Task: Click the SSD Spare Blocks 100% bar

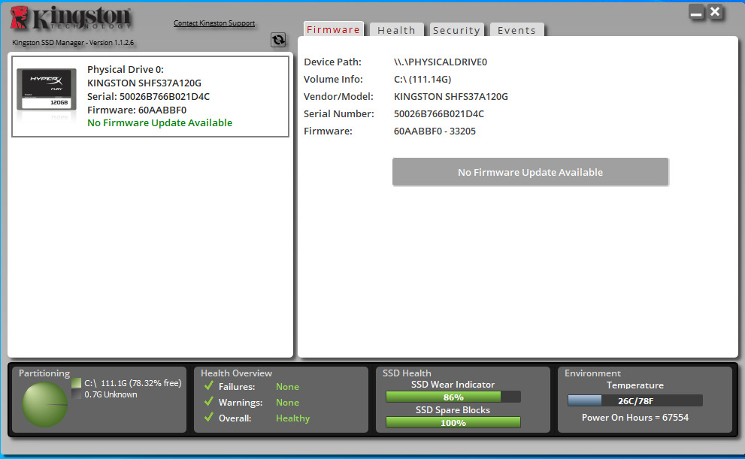Action: coord(453,422)
